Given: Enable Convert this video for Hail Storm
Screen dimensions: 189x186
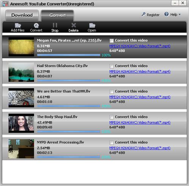Looking at the screenshot, I should click(x=112, y=66).
